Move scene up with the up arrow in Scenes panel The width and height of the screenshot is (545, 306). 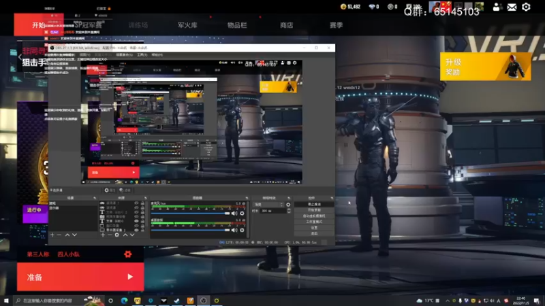(67, 235)
